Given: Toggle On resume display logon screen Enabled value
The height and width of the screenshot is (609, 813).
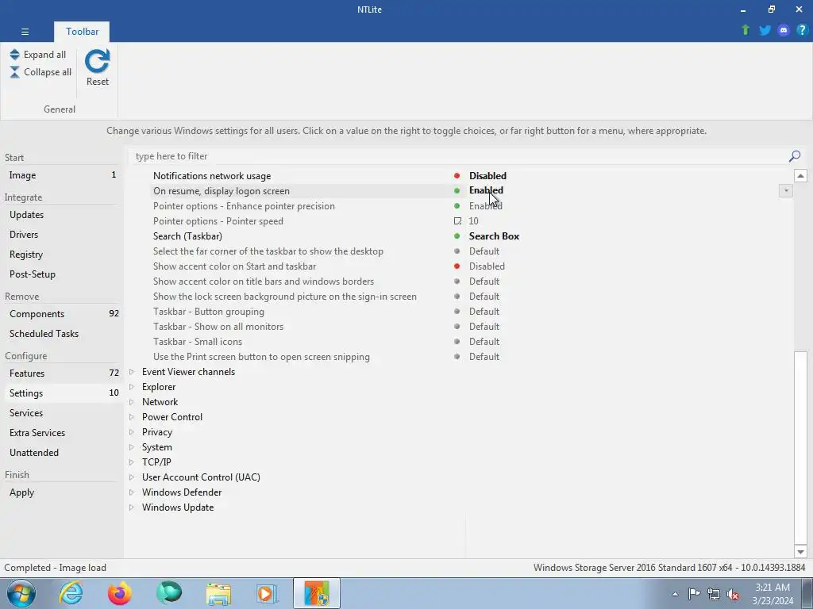Looking at the screenshot, I should click(486, 190).
